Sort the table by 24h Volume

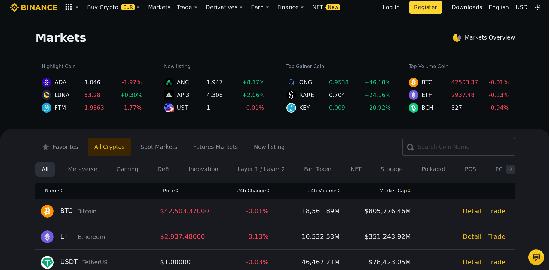324,191
